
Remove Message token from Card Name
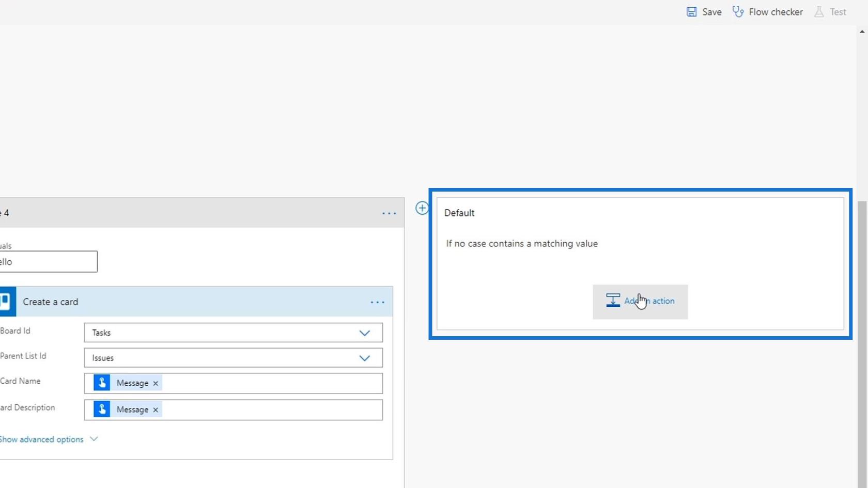(x=156, y=383)
